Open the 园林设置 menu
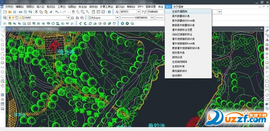Image resolution: width=270 pixels, height=131 pixels. coord(151,7)
